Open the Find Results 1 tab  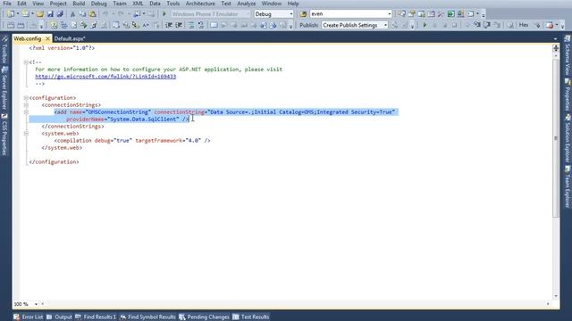pos(96,317)
